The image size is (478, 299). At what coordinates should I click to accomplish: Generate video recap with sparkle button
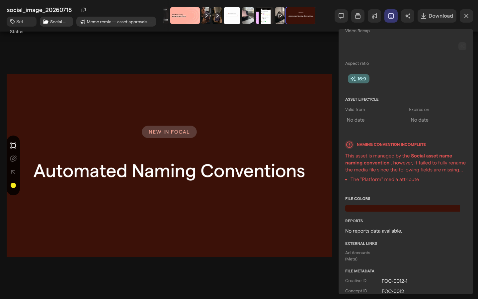(x=462, y=46)
